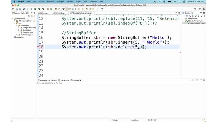The image size is (217, 122).
Task: Collapse the src folder node
Action: (14, 23)
